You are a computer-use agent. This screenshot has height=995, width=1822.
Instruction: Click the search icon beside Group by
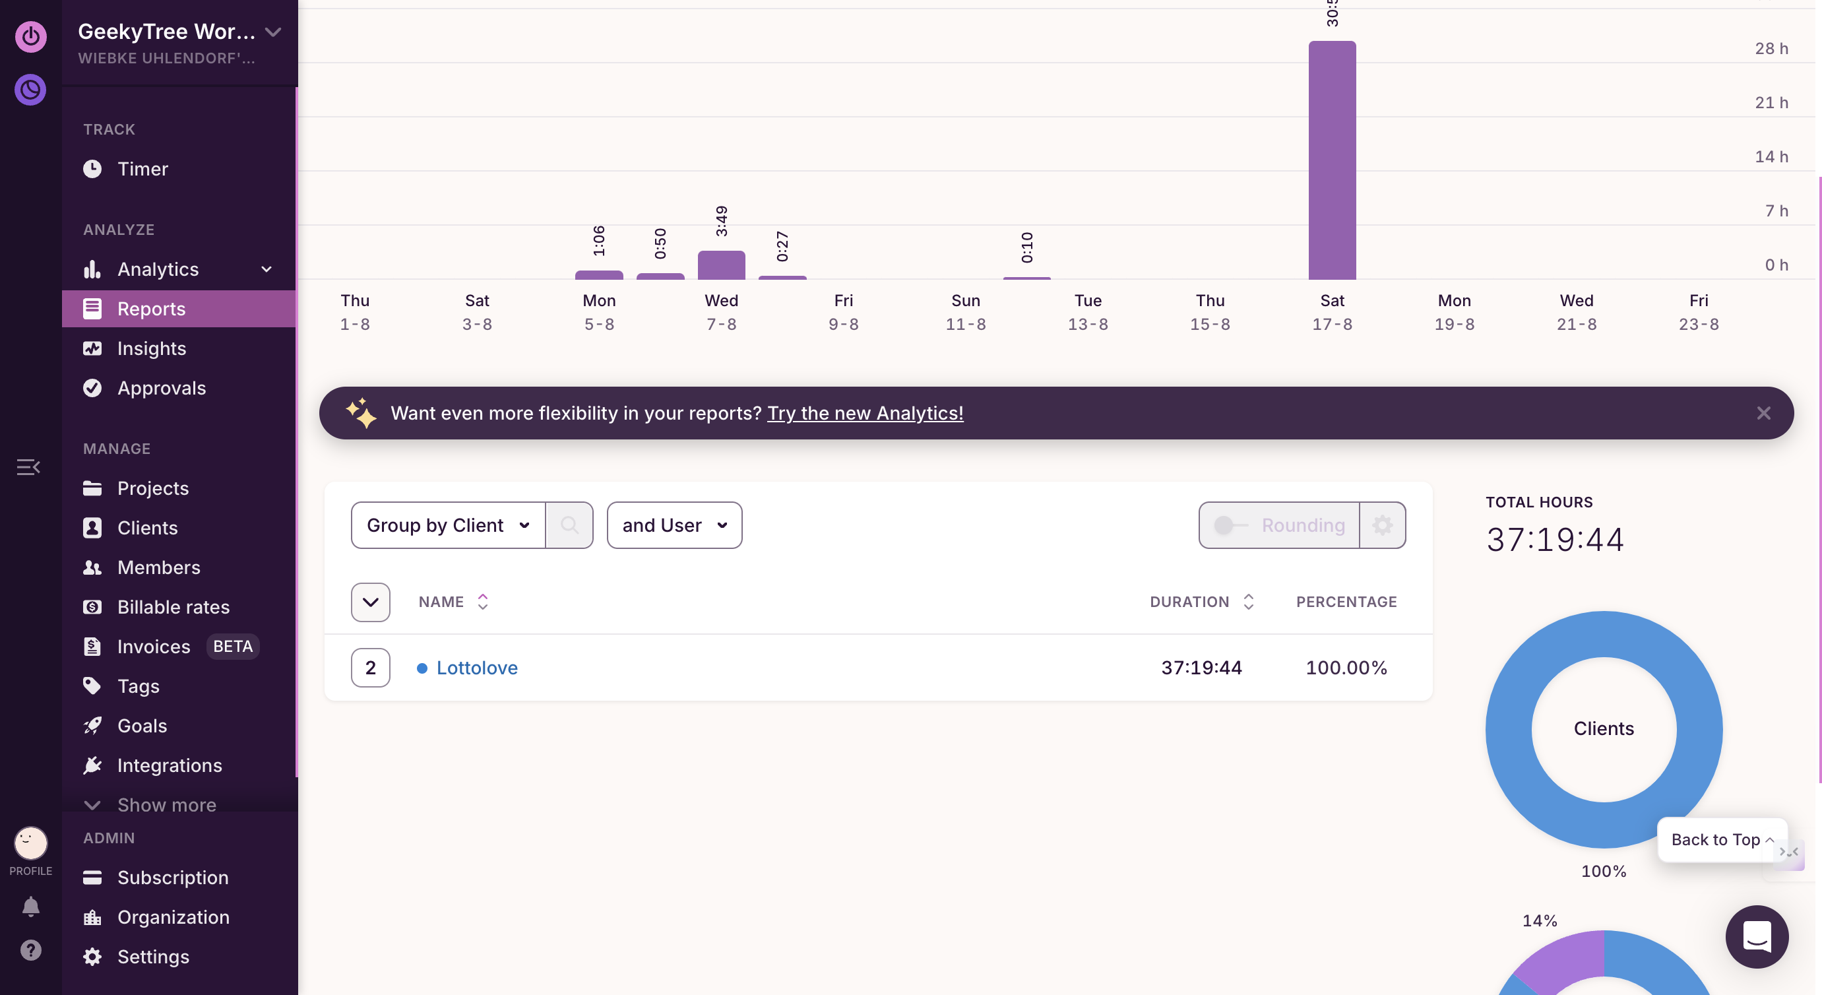pyautogui.click(x=569, y=525)
